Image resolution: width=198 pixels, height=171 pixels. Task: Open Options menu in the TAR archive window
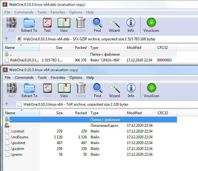[76, 78]
